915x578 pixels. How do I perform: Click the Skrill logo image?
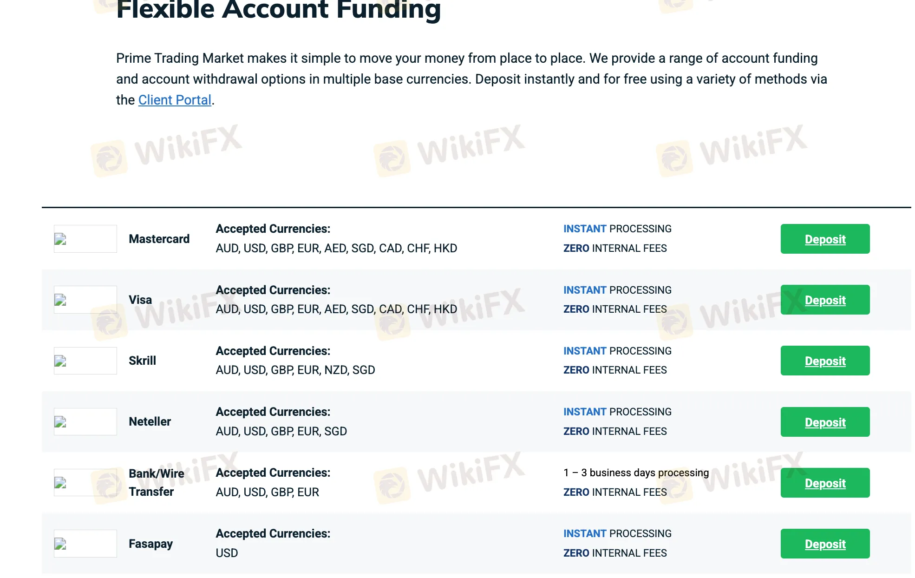[x=85, y=361]
